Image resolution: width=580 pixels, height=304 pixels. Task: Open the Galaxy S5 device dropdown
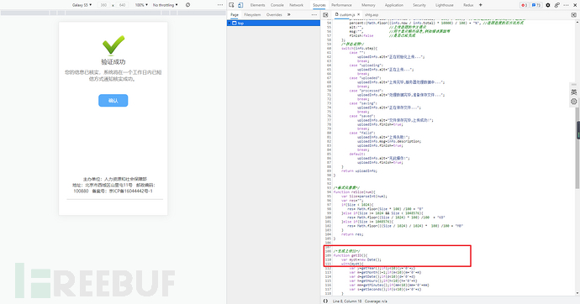tap(82, 5)
